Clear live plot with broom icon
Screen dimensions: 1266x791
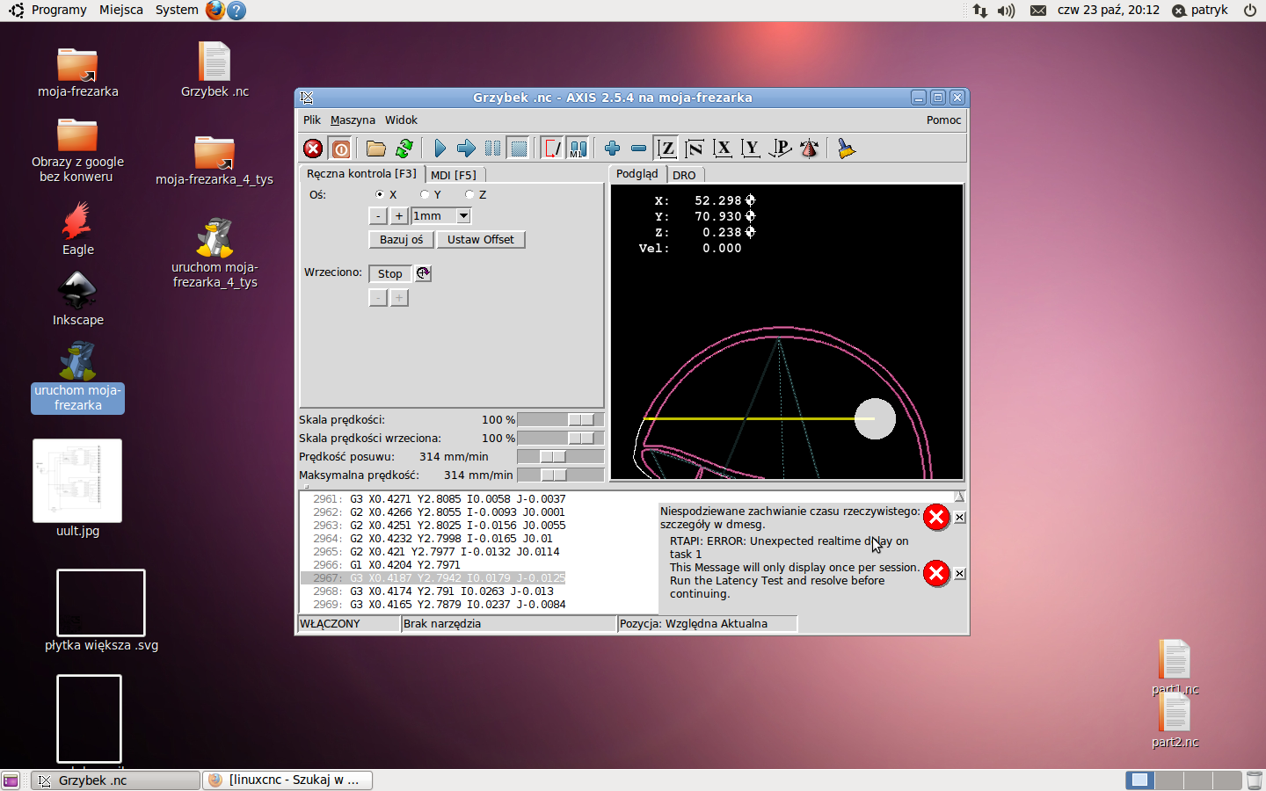click(846, 149)
